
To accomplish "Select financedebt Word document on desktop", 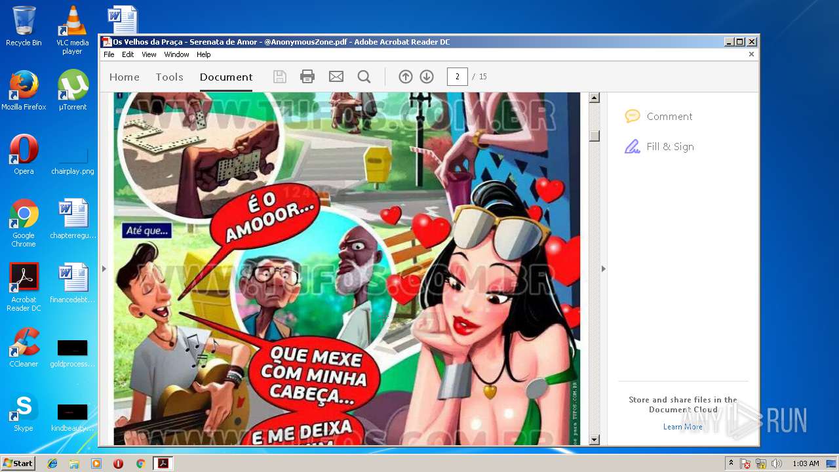I will tap(73, 283).
